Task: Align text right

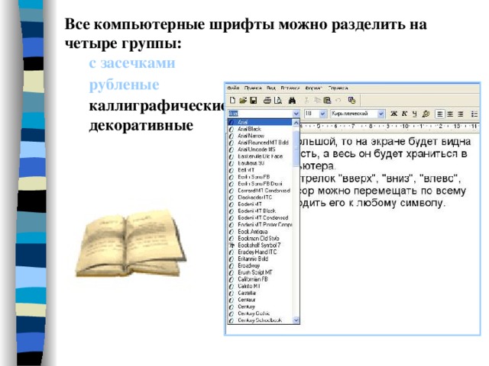Action: click(x=461, y=114)
